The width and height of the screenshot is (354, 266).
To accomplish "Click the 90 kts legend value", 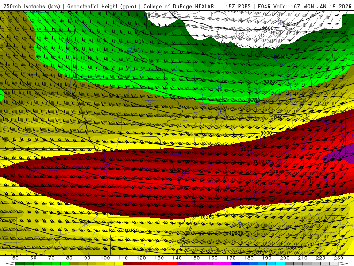I will click(87, 258).
